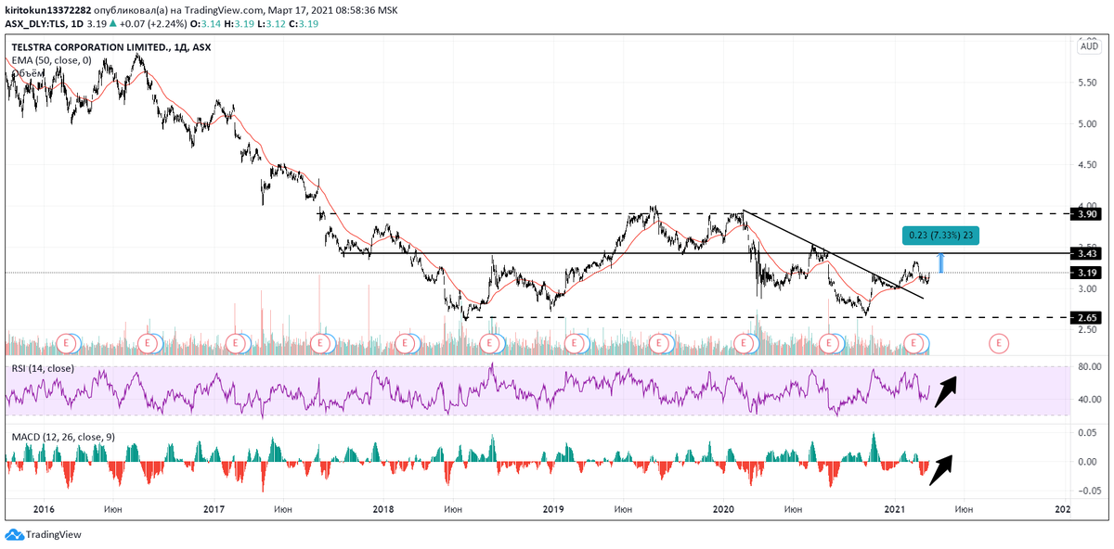
Task: Click the 0.23 (7.33%) 23 measurement label
Action: (x=939, y=236)
